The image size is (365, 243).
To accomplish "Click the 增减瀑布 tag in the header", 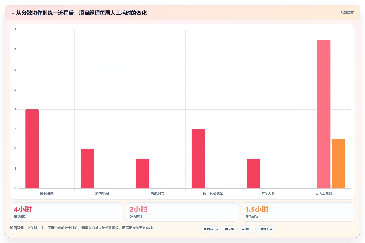I will [347, 13].
